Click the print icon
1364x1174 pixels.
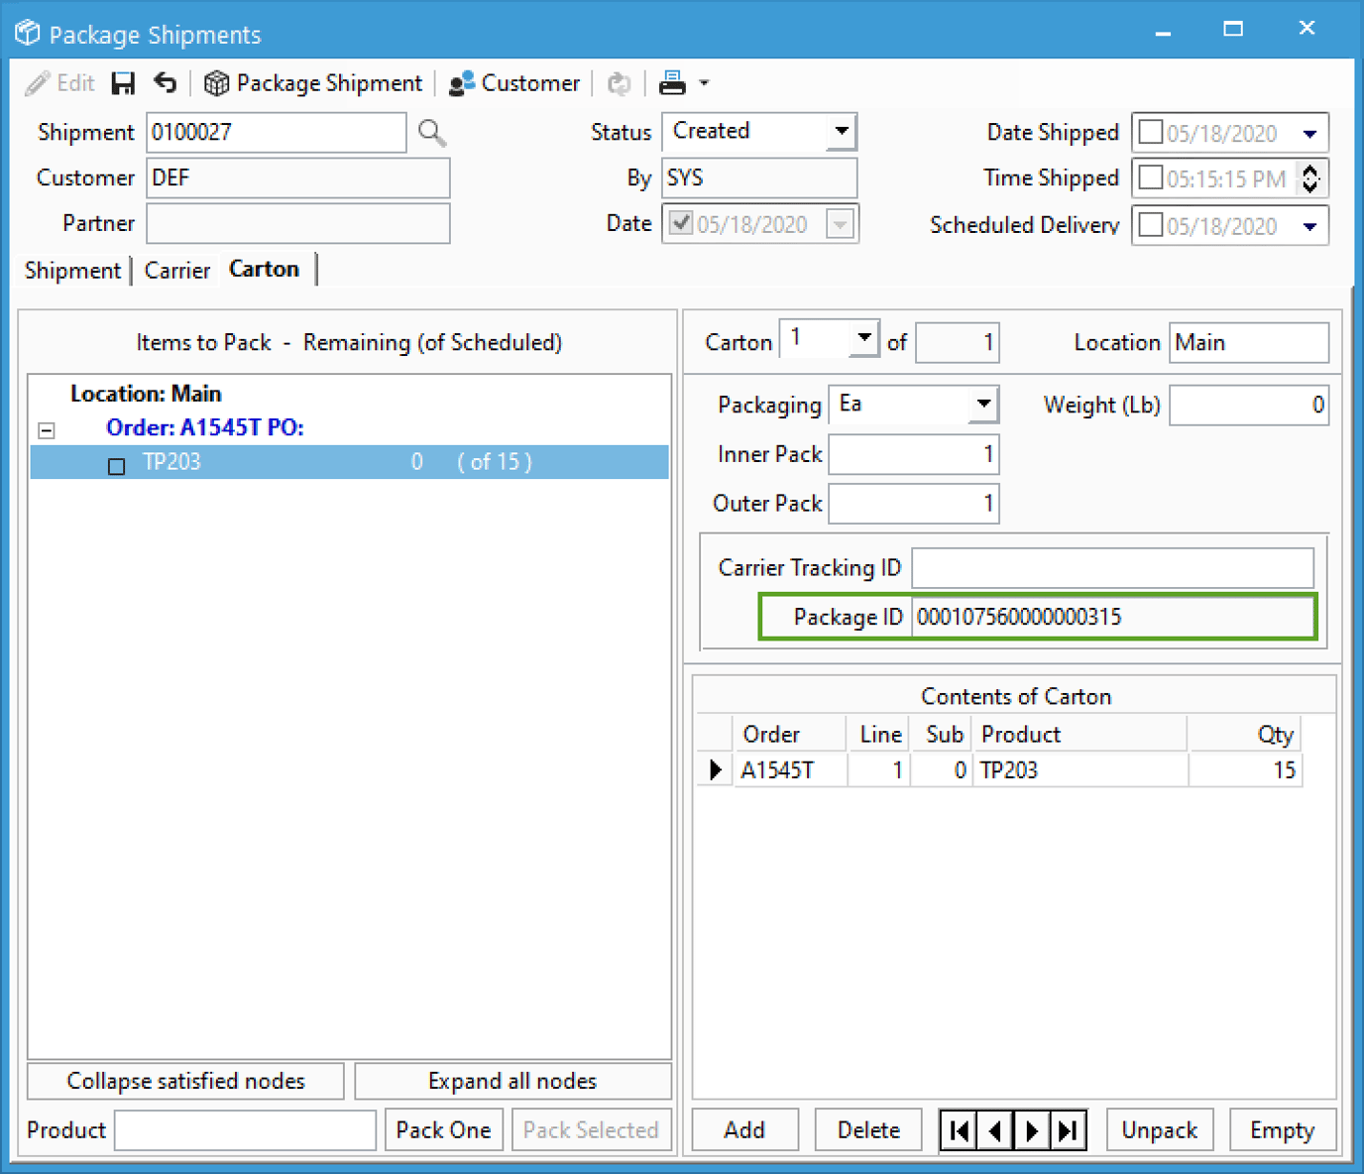(672, 83)
